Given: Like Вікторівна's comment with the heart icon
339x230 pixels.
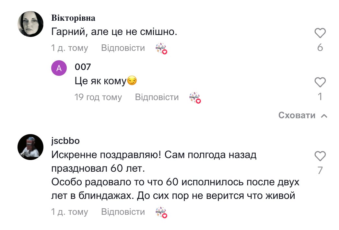Looking at the screenshot, I should pos(320,32).
